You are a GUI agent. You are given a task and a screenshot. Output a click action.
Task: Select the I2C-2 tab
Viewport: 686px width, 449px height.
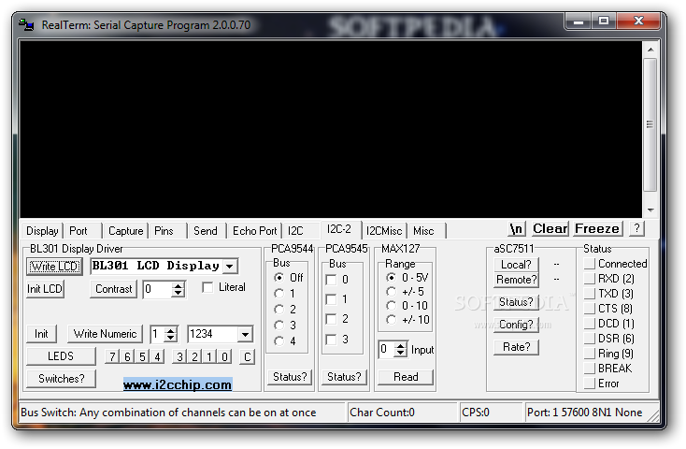pos(339,229)
